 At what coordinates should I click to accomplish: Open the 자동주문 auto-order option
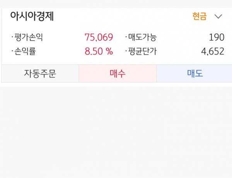[40, 74]
